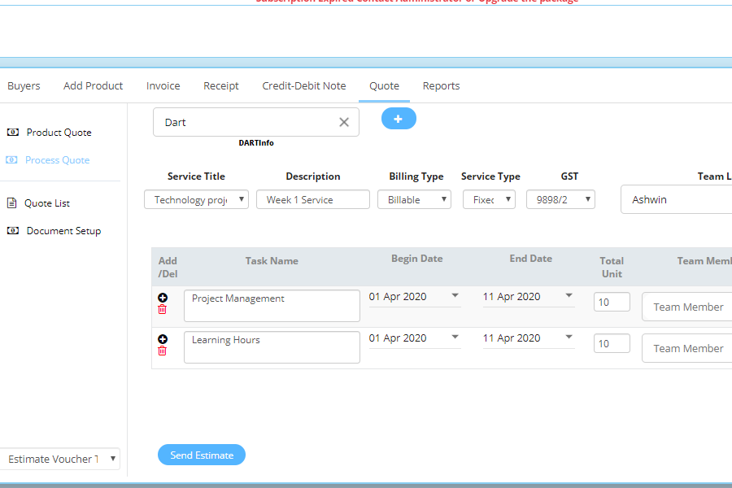Add a new buyer with blue plus button
The width and height of the screenshot is (732, 488).
[399, 119]
